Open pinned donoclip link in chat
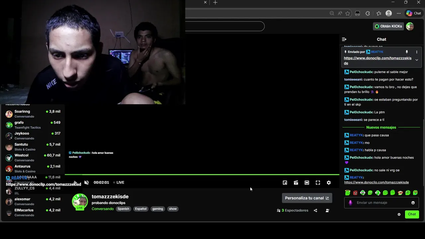The image size is (425, 239). coord(378,60)
